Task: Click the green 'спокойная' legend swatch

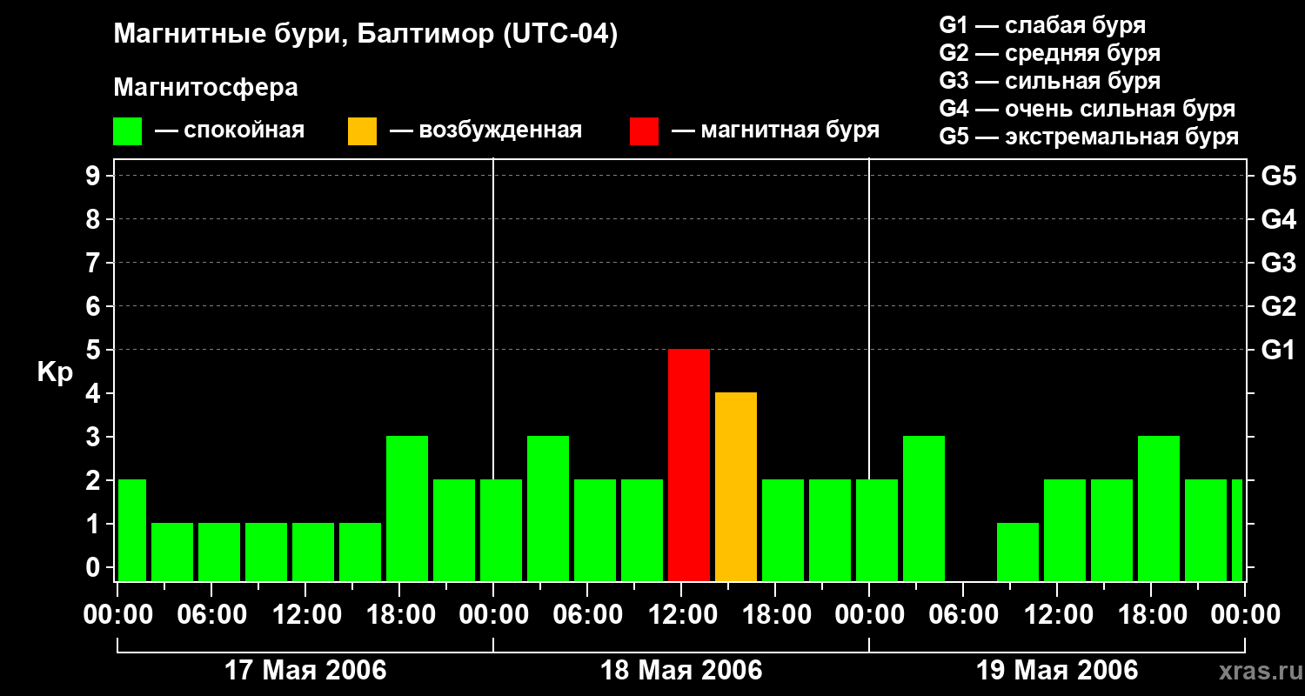Action: pos(128,131)
